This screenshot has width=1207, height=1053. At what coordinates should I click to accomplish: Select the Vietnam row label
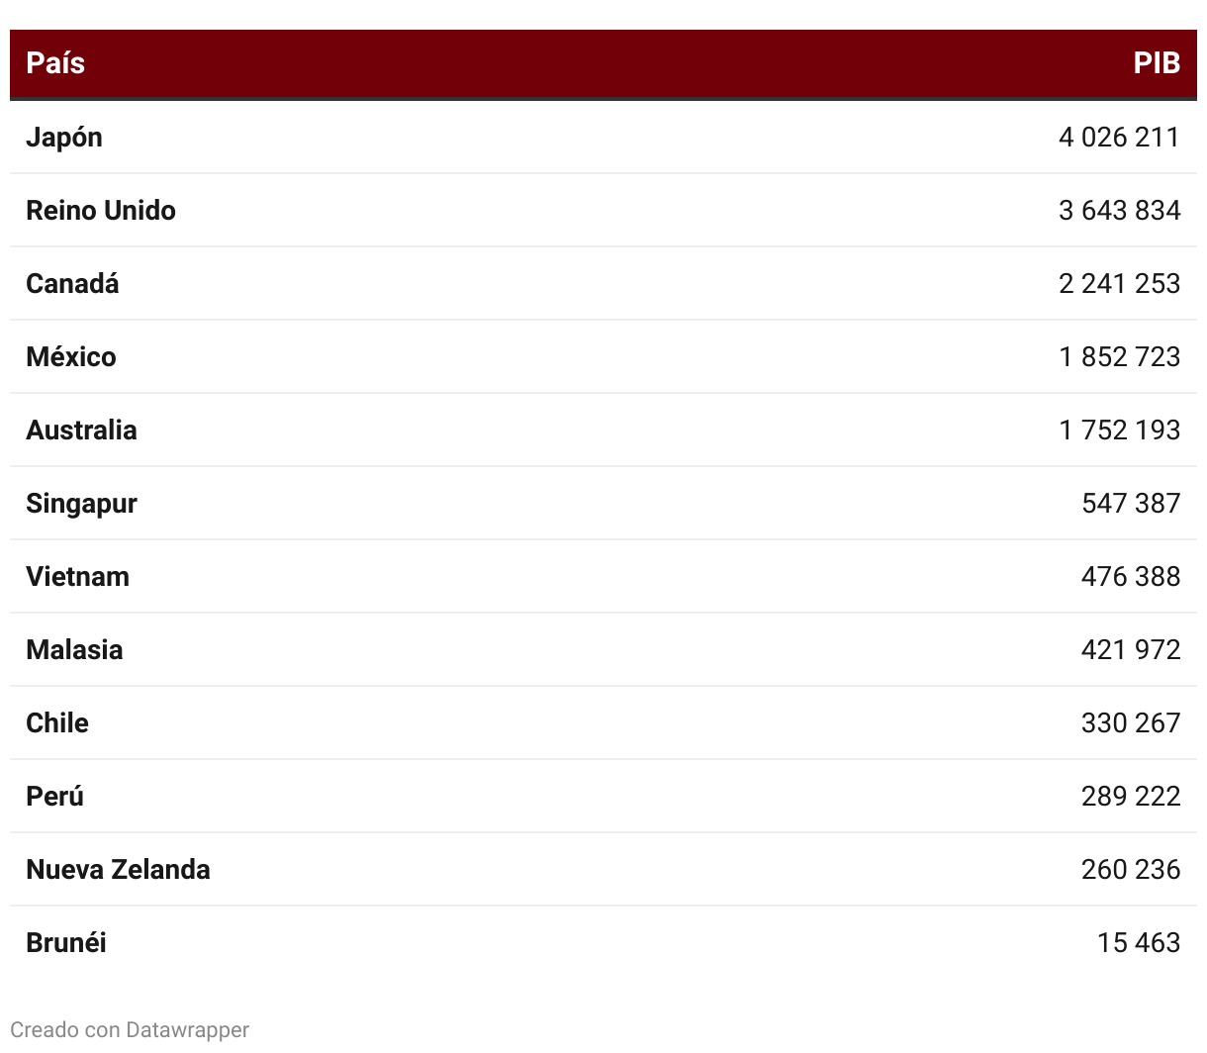pyautogui.click(x=77, y=576)
